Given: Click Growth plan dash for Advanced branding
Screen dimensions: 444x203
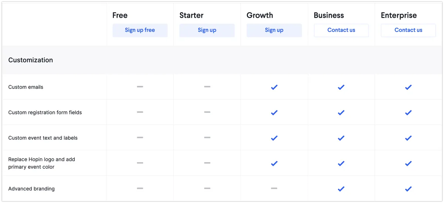Looking at the screenshot, I should pyautogui.click(x=274, y=188).
